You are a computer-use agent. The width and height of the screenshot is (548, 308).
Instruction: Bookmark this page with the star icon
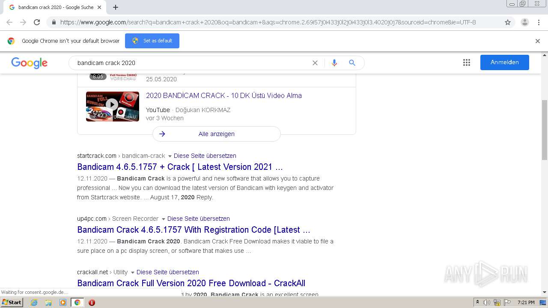pos(508,22)
